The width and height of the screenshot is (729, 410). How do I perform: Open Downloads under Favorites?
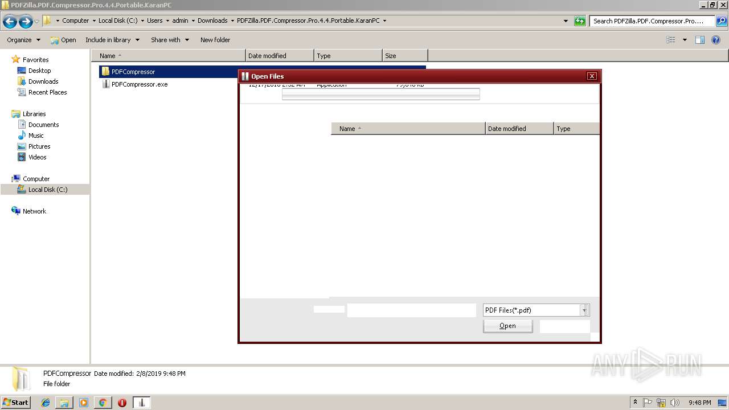(x=43, y=81)
